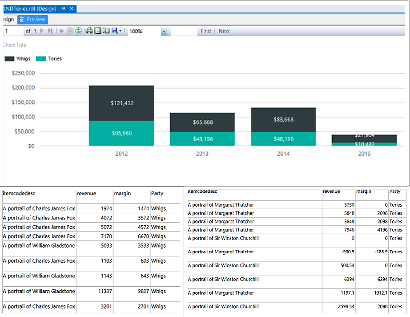Jump to the Last Page of report

point(50,31)
